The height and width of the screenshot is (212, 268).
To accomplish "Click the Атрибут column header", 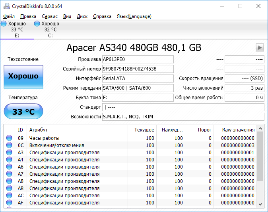I will (x=77, y=130).
